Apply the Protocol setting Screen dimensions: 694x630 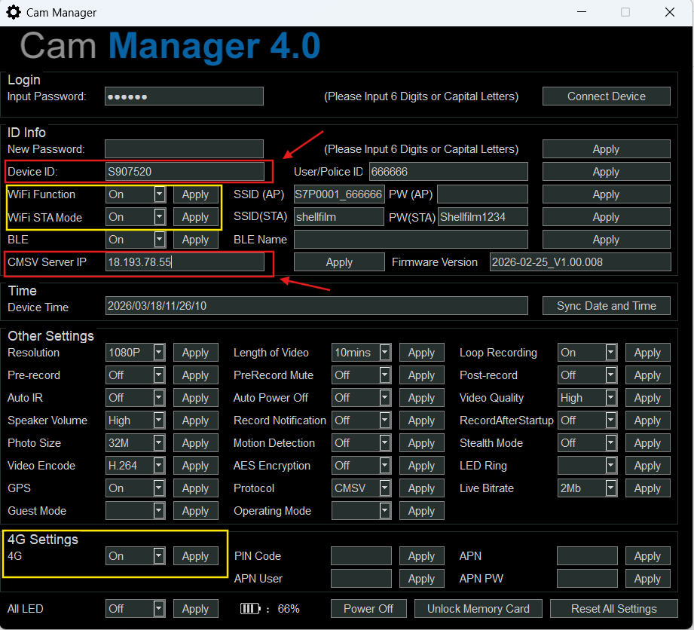[421, 488]
